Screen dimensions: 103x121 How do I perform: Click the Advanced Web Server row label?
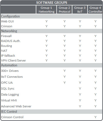[16, 106]
